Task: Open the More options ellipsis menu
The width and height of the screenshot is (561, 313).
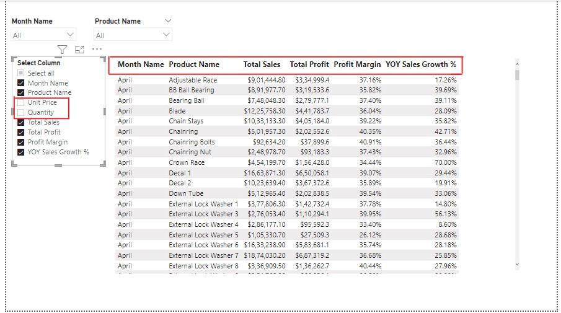Action: pos(97,50)
